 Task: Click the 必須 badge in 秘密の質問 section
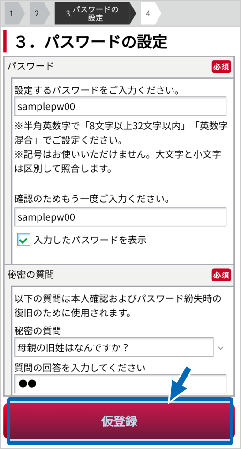point(221,275)
